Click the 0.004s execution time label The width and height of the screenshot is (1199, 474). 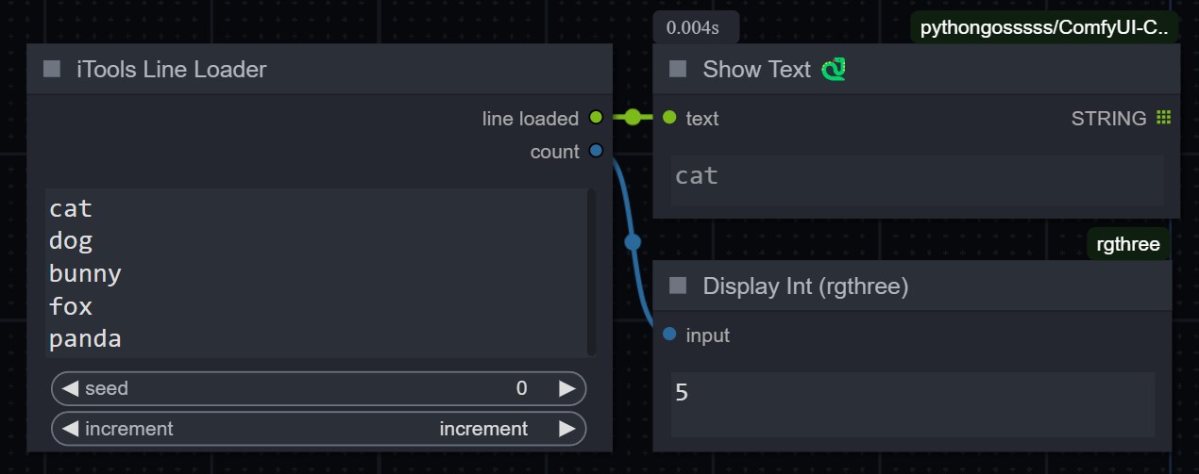[x=696, y=27]
